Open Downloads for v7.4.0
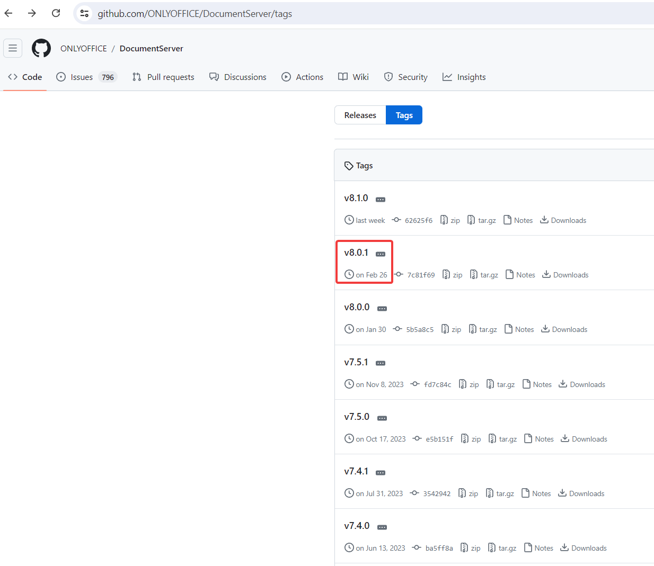Screen dimensions: 654x566 pos(584,548)
